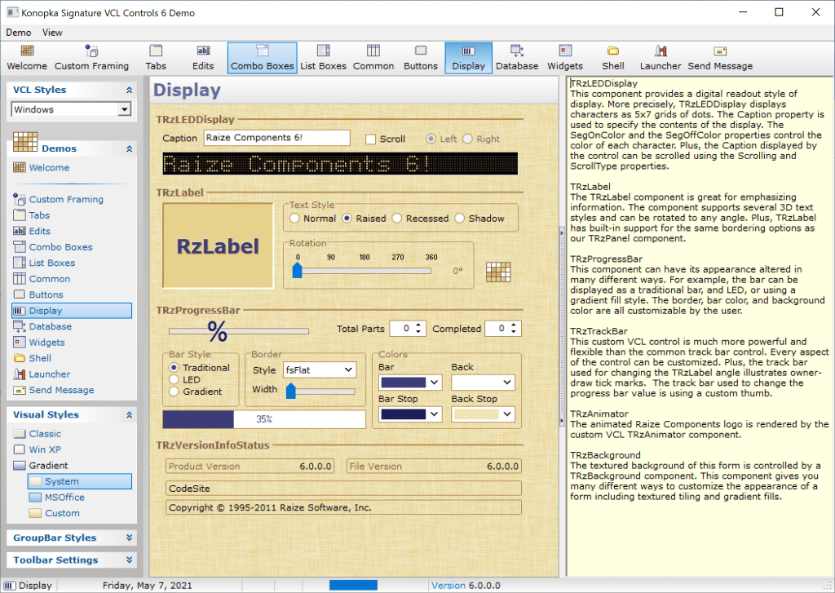Screen dimensions: 835x593
Task: Select Combo Boxes in the toolbar
Action: coord(262,58)
